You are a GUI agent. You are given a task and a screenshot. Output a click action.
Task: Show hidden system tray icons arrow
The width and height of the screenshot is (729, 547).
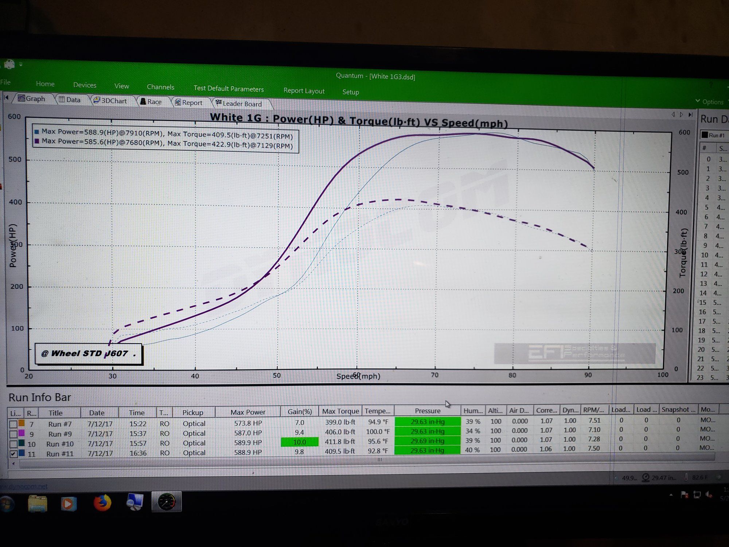[671, 495]
